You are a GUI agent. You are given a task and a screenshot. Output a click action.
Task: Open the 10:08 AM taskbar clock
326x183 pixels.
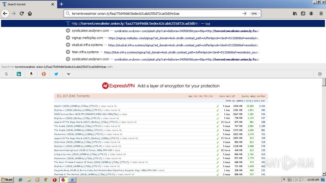tap(313, 180)
